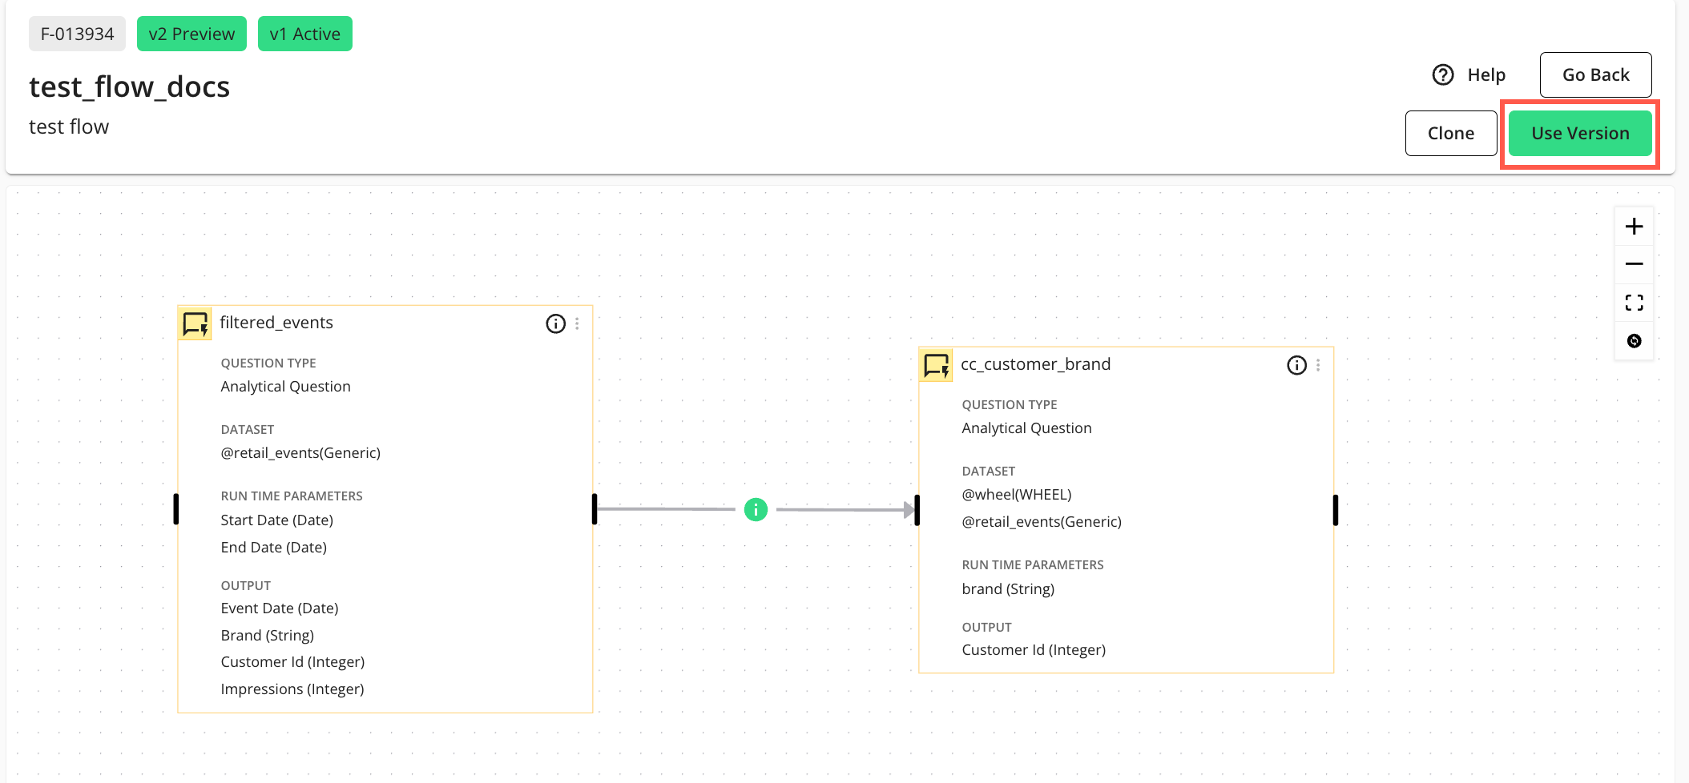Click the zoom in plus icon
Image resolution: width=1689 pixels, height=783 pixels.
click(x=1634, y=227)
